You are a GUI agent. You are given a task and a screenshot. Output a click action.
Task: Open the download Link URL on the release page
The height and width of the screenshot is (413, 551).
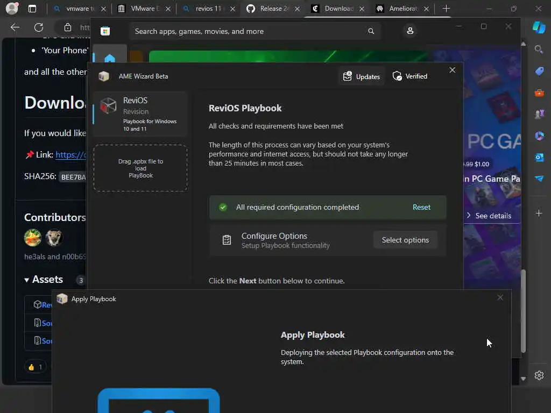pos(71,154)
